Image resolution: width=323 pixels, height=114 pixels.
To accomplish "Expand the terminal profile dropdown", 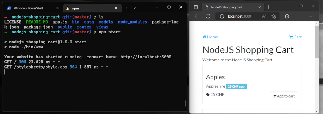I will [x=135, y=8].
